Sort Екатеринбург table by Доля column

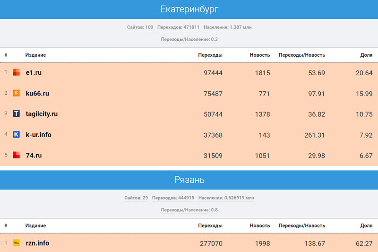366,55
